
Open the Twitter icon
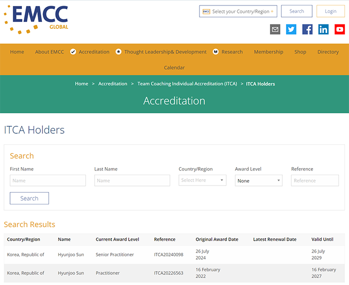[x=291, y=29]
